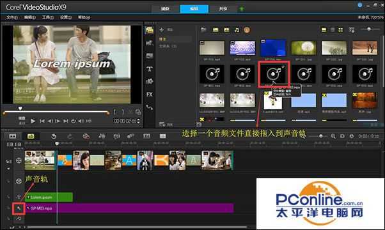Open the Instant Project library
385x230 pixels.
[x=149, y=43]
